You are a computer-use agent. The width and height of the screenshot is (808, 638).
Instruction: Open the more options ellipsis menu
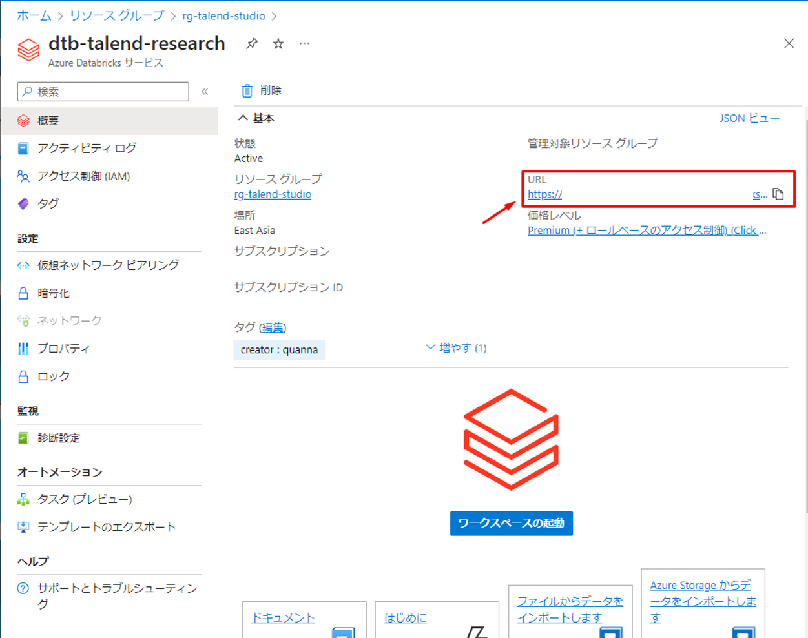[304, 43]
